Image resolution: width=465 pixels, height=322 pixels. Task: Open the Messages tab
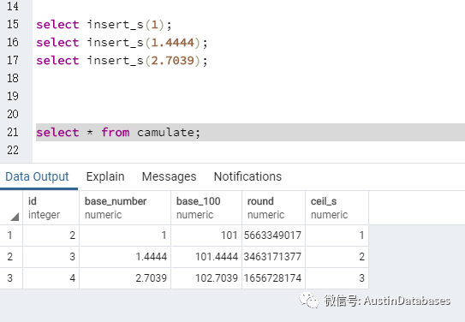click(x=169, y=176)
